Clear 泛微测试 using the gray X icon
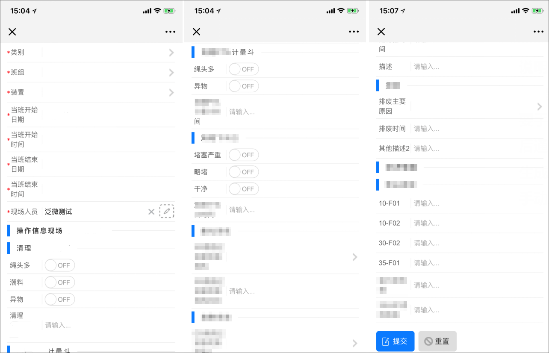Image resolution: width=549 pixels, height=353 pixels. point(151,212)
